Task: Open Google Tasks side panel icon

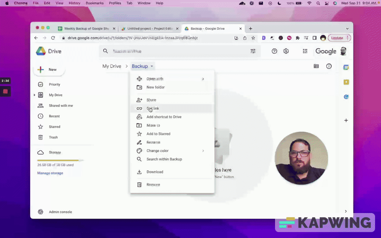Action: click(x=346, y=97)
